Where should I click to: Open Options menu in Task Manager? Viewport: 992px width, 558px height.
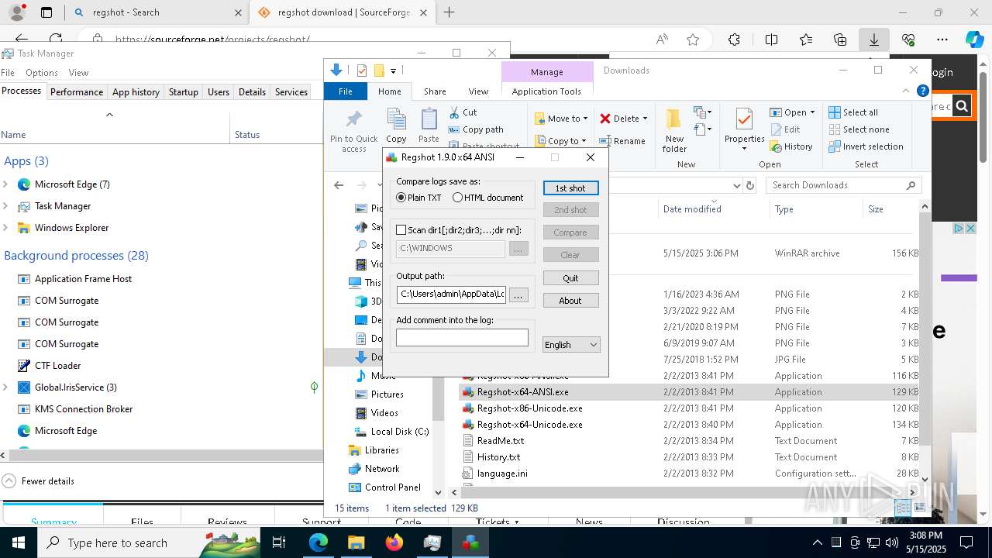[42, 73]
